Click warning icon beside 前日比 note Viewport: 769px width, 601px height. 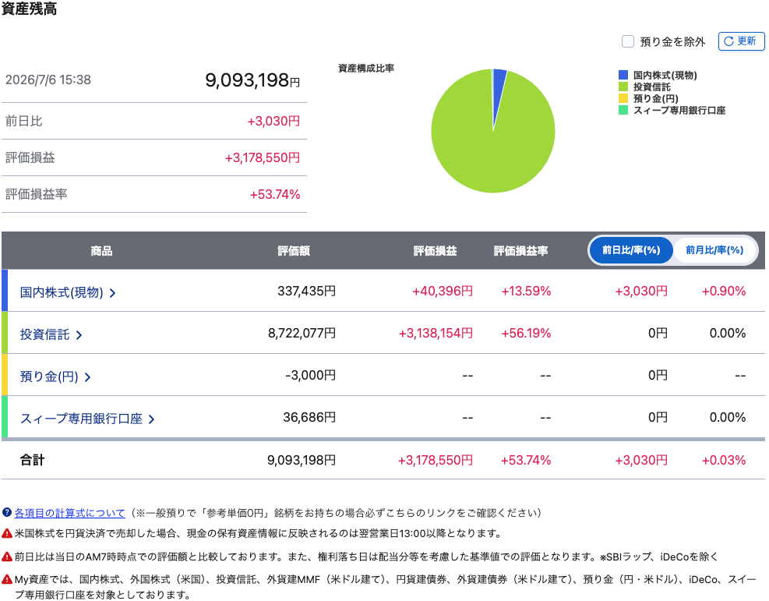7,557
